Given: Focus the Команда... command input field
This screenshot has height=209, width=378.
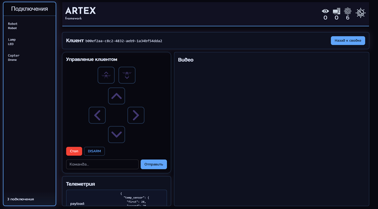Looking at the screenshot, I should 102,164.
